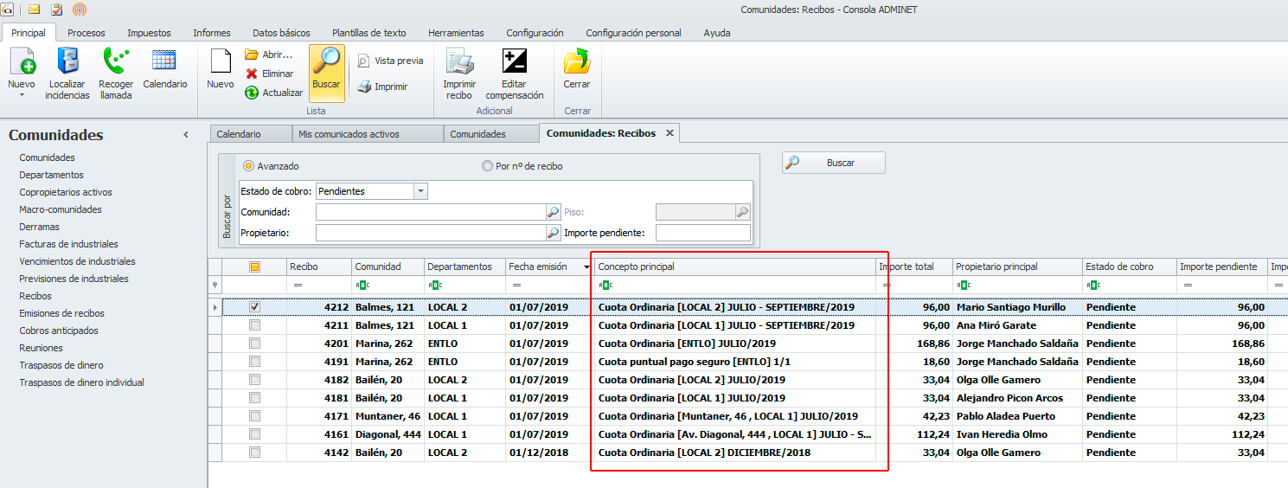Check receipt 4211 row checkbox

click(254, 325)
